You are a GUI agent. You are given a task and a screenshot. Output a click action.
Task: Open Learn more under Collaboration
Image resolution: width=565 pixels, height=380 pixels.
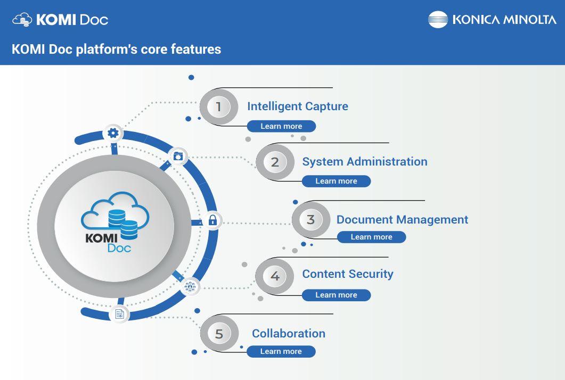click(281, 352)
